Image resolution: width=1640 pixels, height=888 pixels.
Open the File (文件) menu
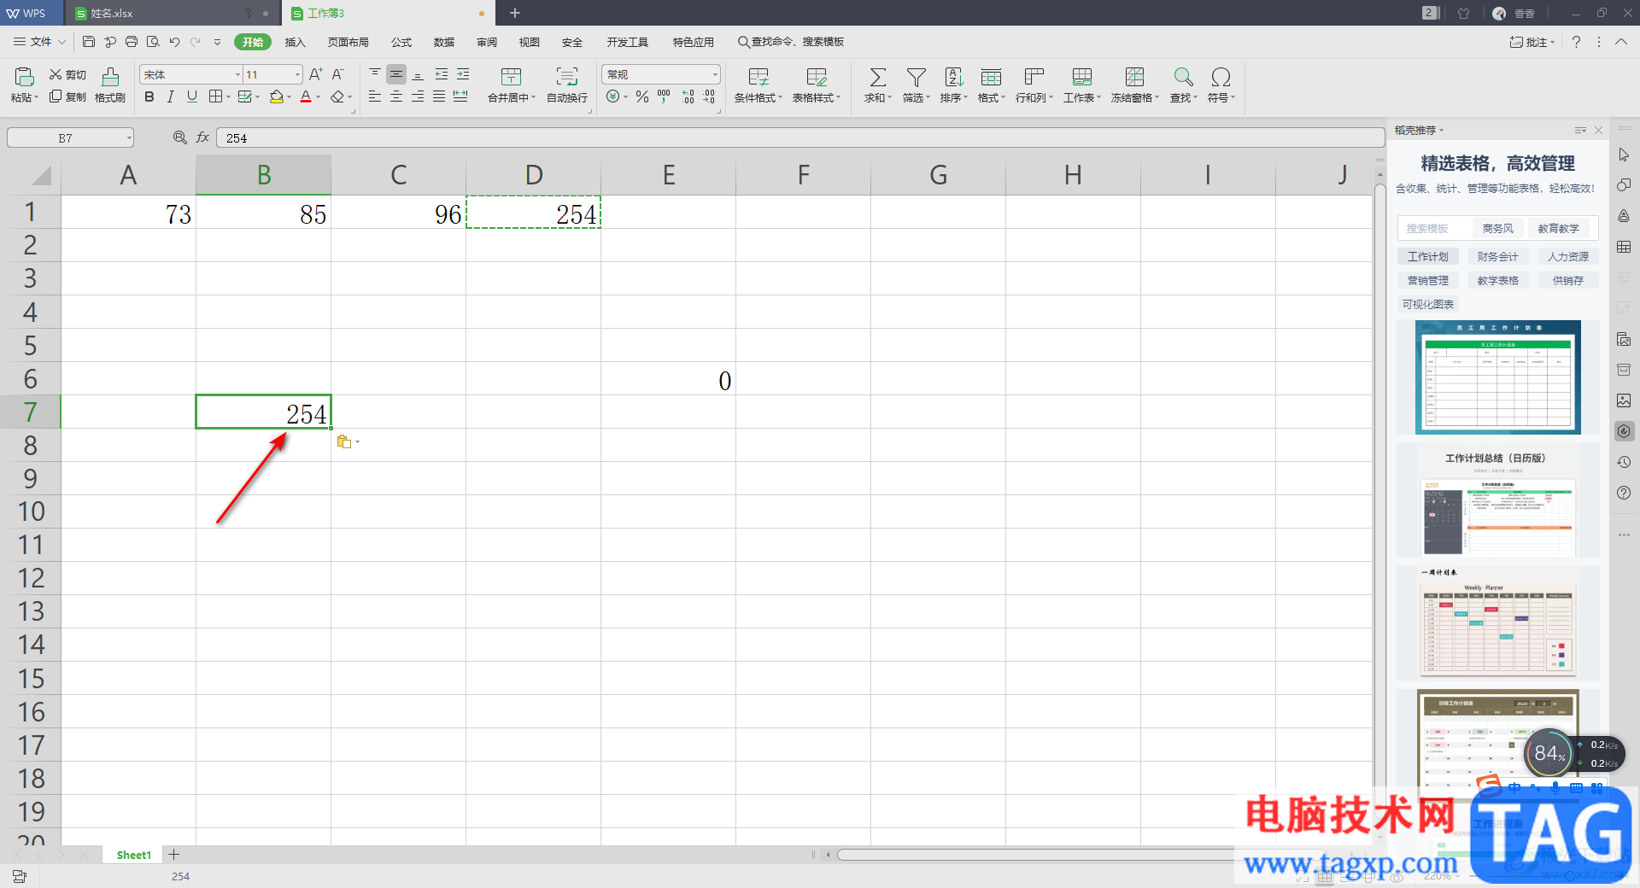tap(39, 42)
